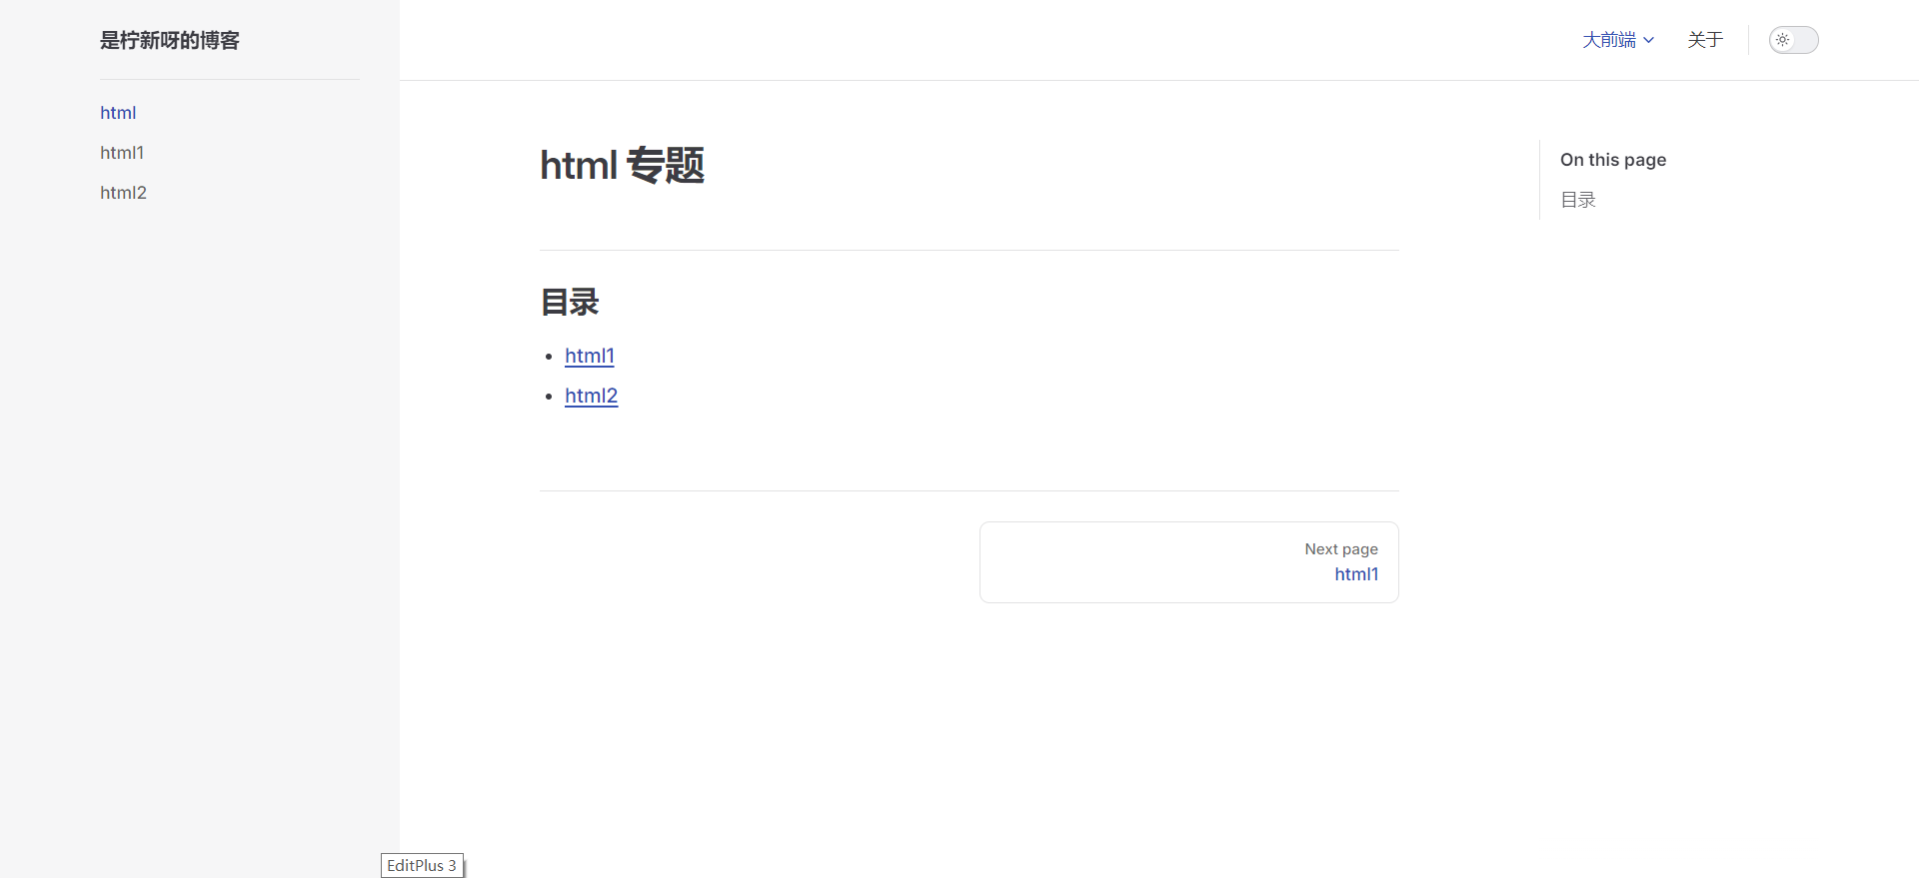Image resolution: width=1919 pixels, height=878 pixels.
Task: Go to 是柠新呀的博客 home title
Action: click(x=170, y=40)
